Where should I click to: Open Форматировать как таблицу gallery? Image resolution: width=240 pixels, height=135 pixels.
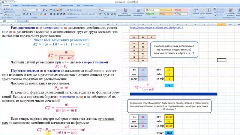click(x=138, y=12)
